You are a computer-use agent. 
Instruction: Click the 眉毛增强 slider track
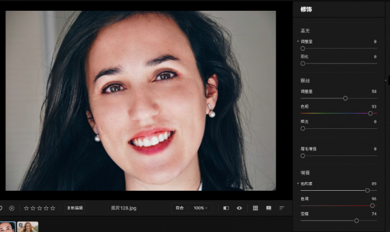point(338,156)
